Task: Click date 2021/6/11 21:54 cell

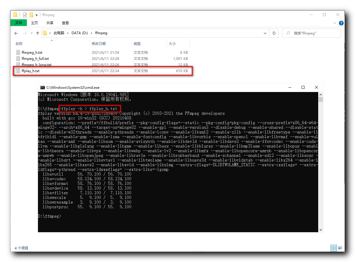Action: [105, 53]
